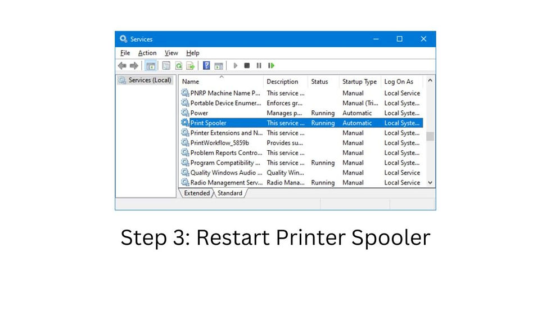Image resolution: width=551 pixels, height=310 pixels.
Task: Open the File menu
Action: click(125, 53)
